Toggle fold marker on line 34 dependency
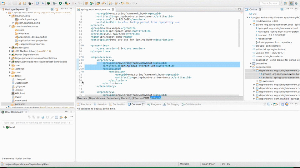Screen dimensions: 300x168 83,92
